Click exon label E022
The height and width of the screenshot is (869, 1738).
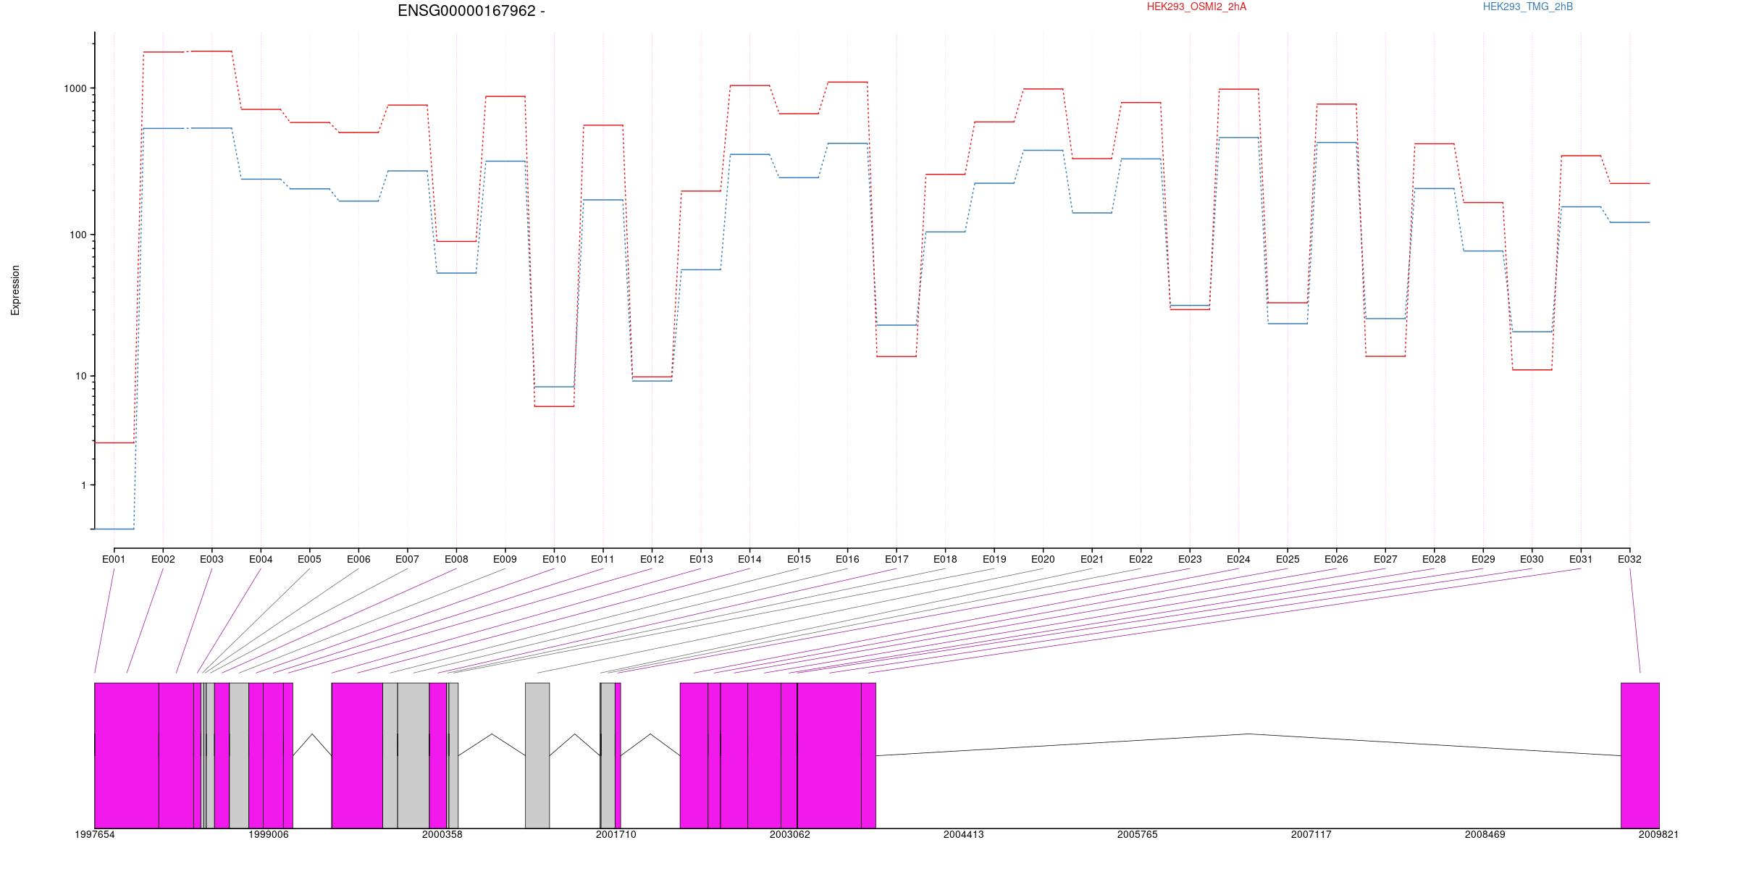[x=1141, y=559]
